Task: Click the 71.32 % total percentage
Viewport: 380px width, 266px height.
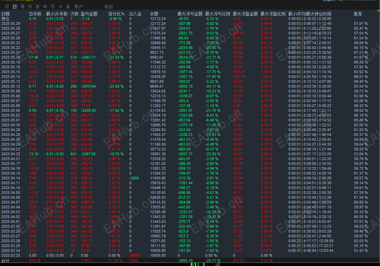Action: [x=115, y=261]
